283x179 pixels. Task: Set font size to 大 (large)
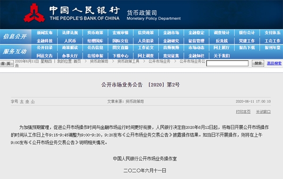[x=22, y=101]
